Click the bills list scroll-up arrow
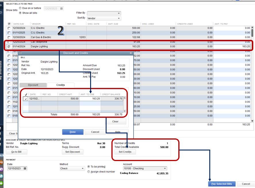255x188 pixels. [x=252, y=28]
